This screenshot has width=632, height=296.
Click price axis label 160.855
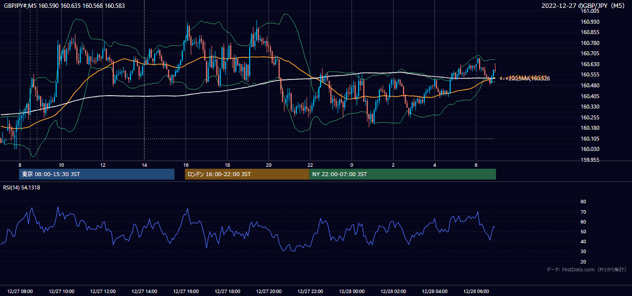pyautogui.click(x=590, y=32)
